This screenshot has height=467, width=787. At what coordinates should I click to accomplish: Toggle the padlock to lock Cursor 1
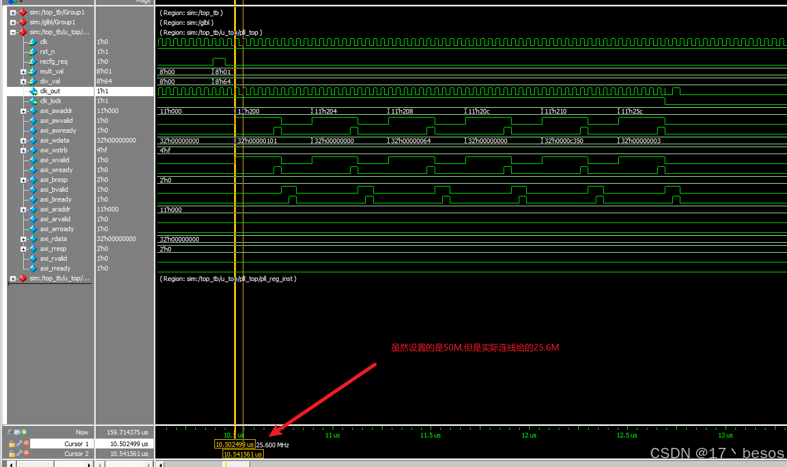point(12,443)
